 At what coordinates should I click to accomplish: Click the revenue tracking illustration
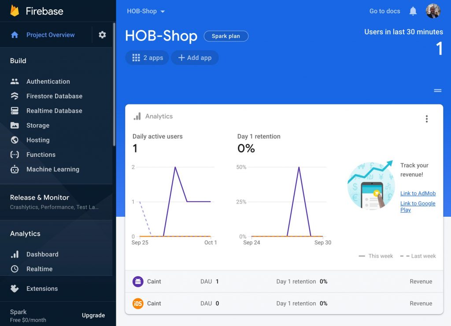(x=371, y=185)
